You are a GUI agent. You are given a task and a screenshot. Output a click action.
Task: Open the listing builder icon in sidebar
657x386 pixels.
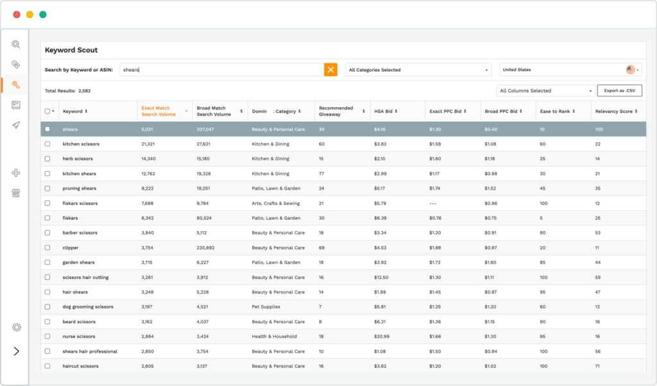coord(16,105)
